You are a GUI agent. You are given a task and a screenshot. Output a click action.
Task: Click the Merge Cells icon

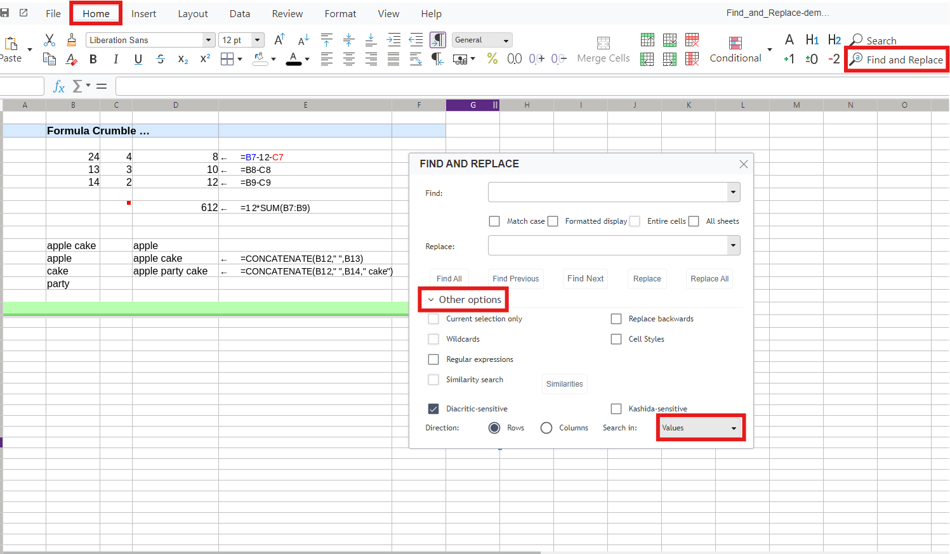coord(602,49)
